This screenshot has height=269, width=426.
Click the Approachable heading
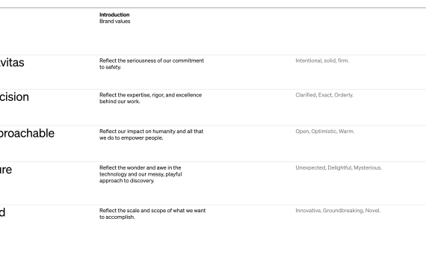pos(27,134)
